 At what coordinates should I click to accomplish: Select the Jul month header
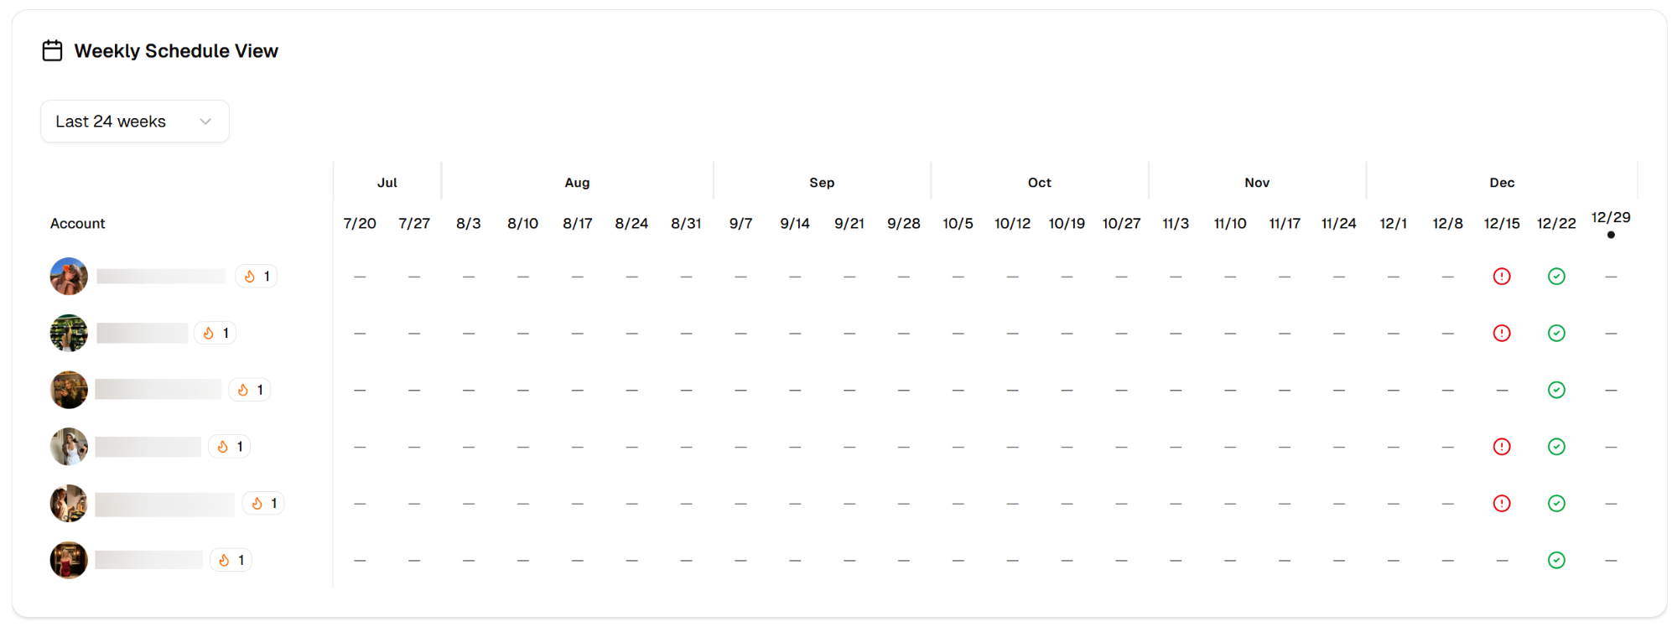coord(387,182)
